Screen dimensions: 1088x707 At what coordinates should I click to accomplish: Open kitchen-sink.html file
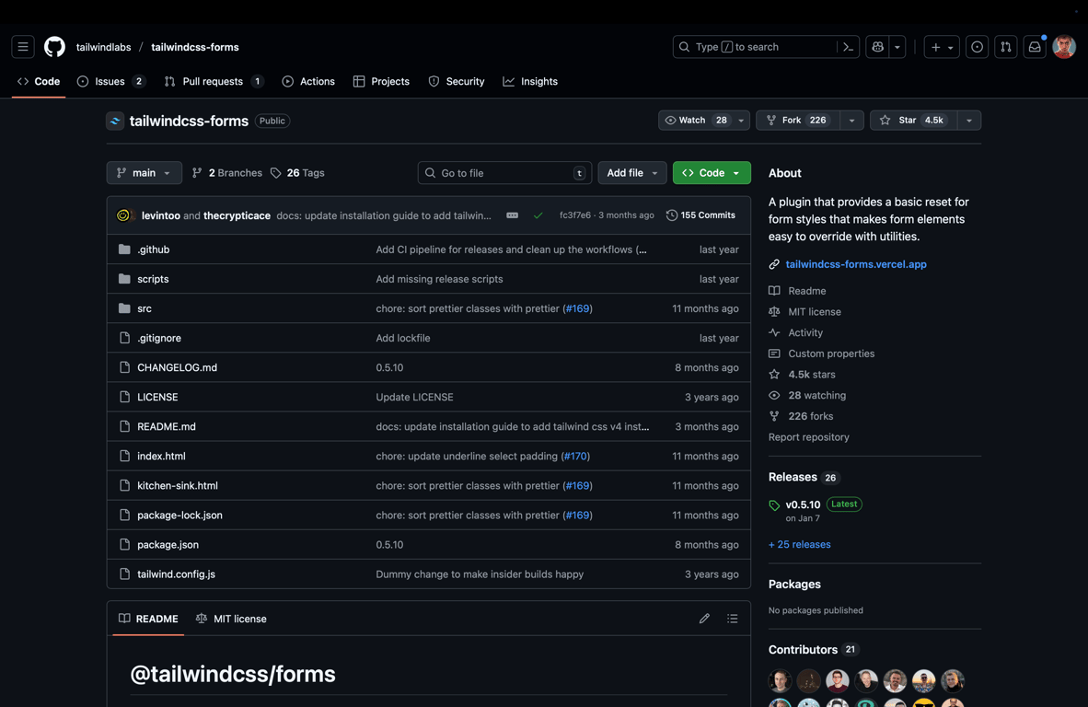pos(178,486)
